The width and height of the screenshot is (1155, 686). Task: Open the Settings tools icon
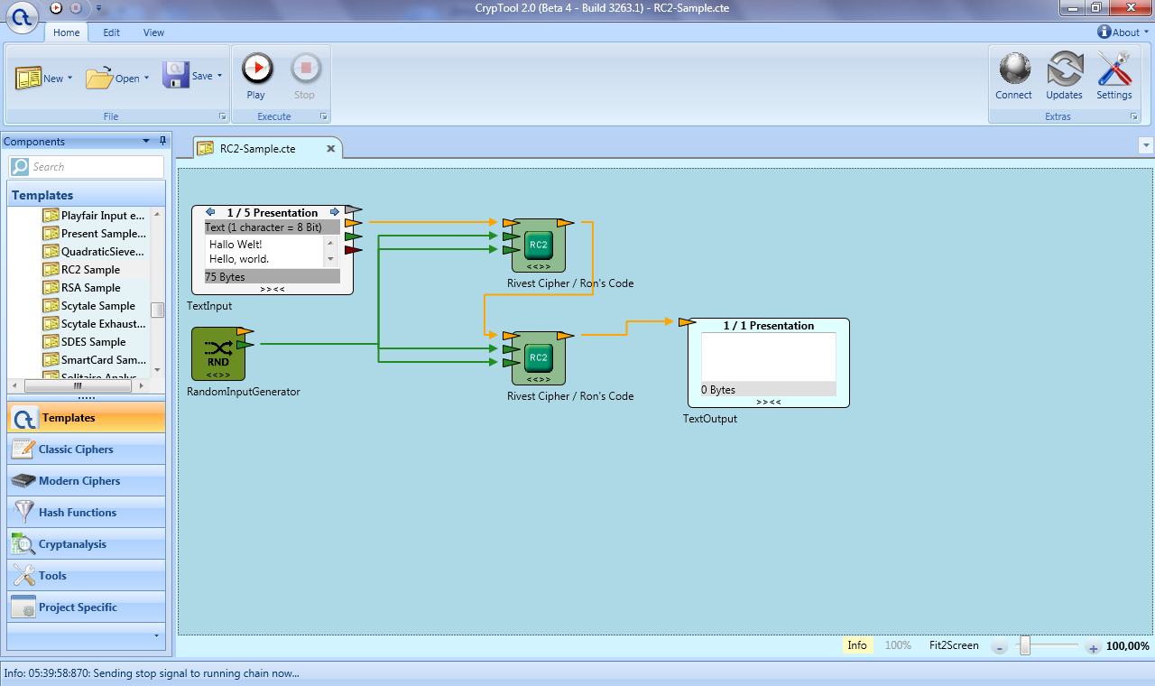pos(1114,69)
